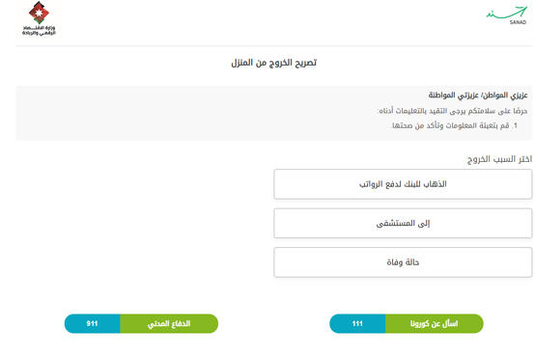Call 911 using the blue segment
The width and height of the screenshot is (535, 354).
92,324
